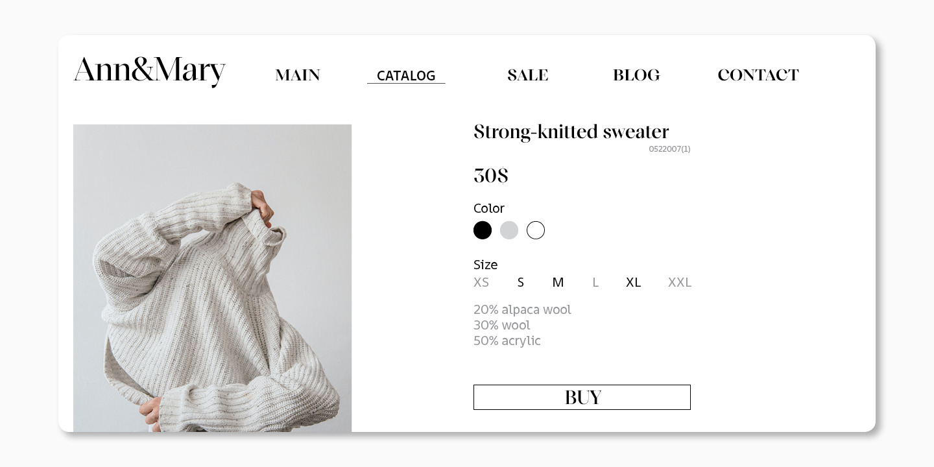Select the white color swatch
934x467 pixels.
pyautogui.click(x=536, y=230)
